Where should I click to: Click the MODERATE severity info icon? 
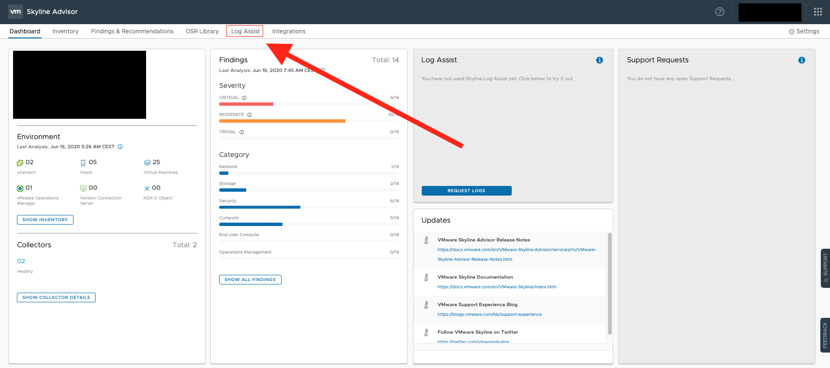250,115
